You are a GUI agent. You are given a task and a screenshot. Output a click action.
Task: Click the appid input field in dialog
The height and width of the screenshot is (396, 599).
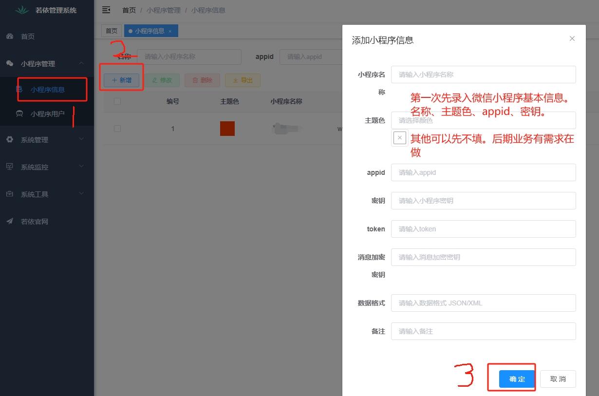[x=483, y=172]
